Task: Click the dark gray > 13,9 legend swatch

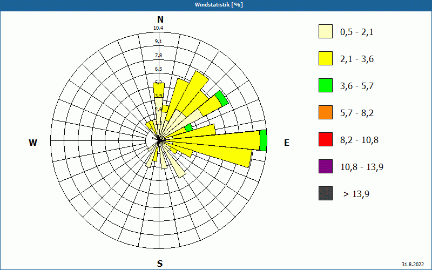Action: (326, 193)
